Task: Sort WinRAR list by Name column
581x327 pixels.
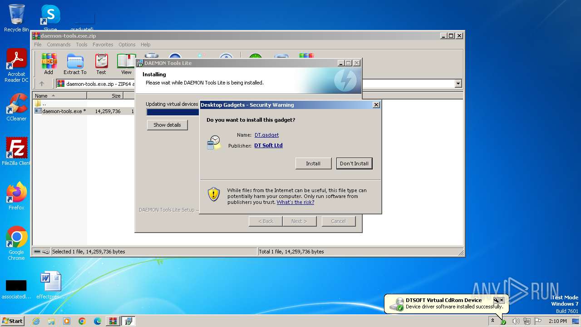Action: tap(60, 96)
